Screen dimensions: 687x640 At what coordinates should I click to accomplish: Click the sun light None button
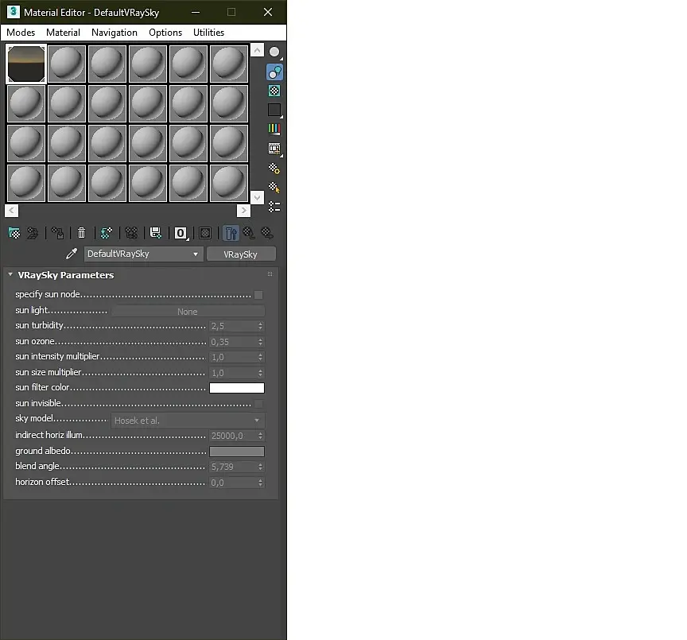(188, 312)
